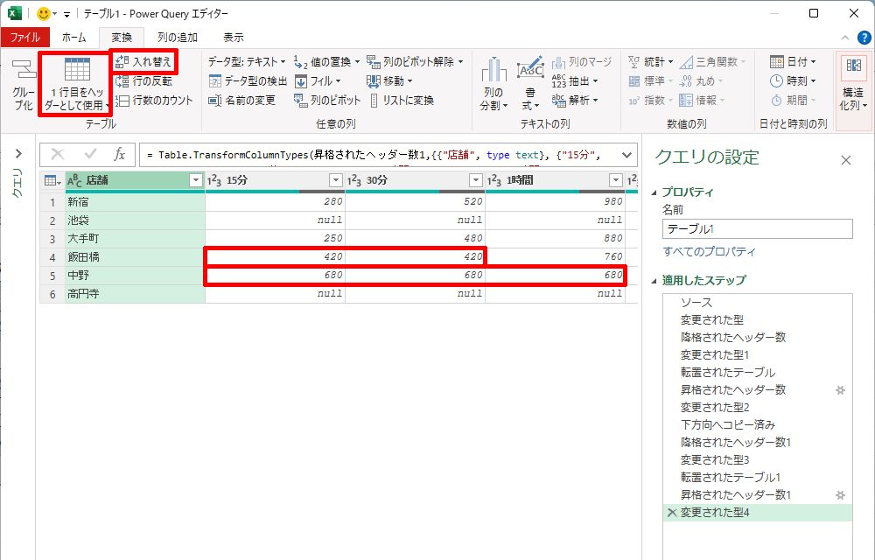The width and height of the screenshot is (875, 560).
Task: Click the 名前 field containing テーブル1
Action: (x=757, y=228)
